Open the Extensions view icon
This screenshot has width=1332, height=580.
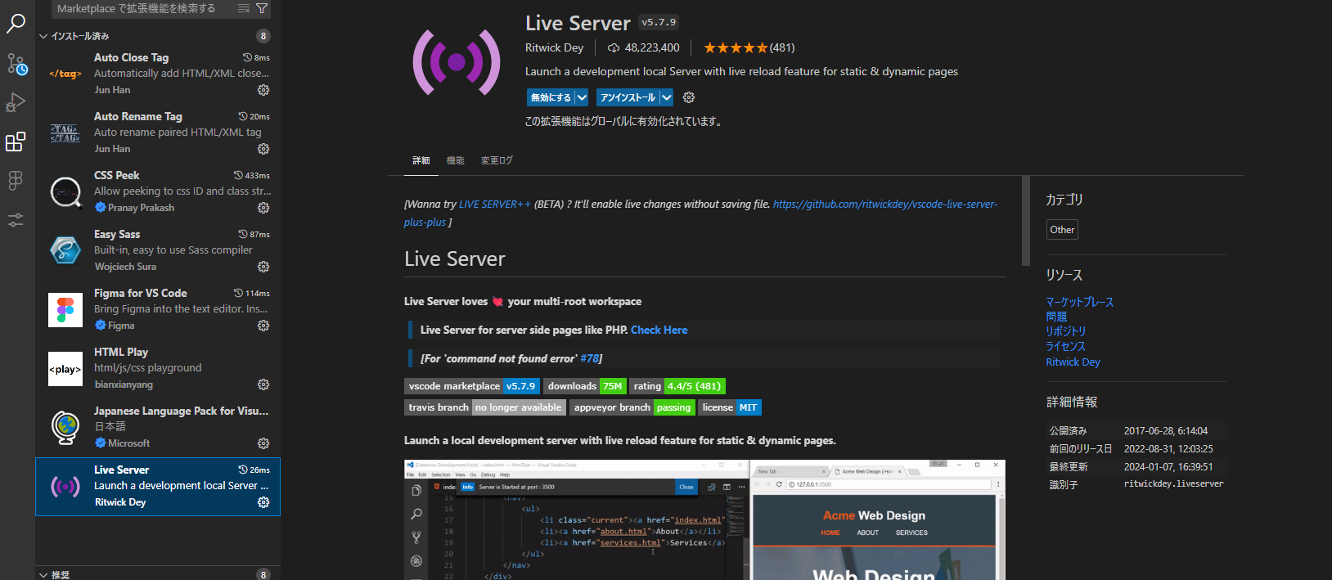16,142
